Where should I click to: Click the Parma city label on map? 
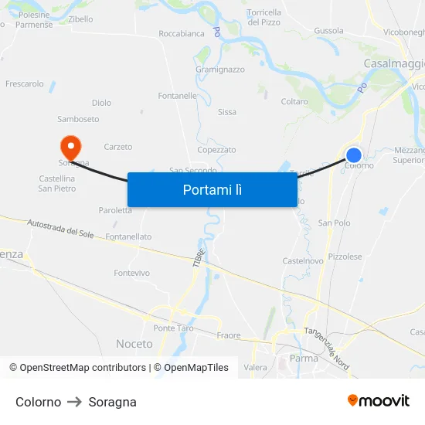[304, 359]
